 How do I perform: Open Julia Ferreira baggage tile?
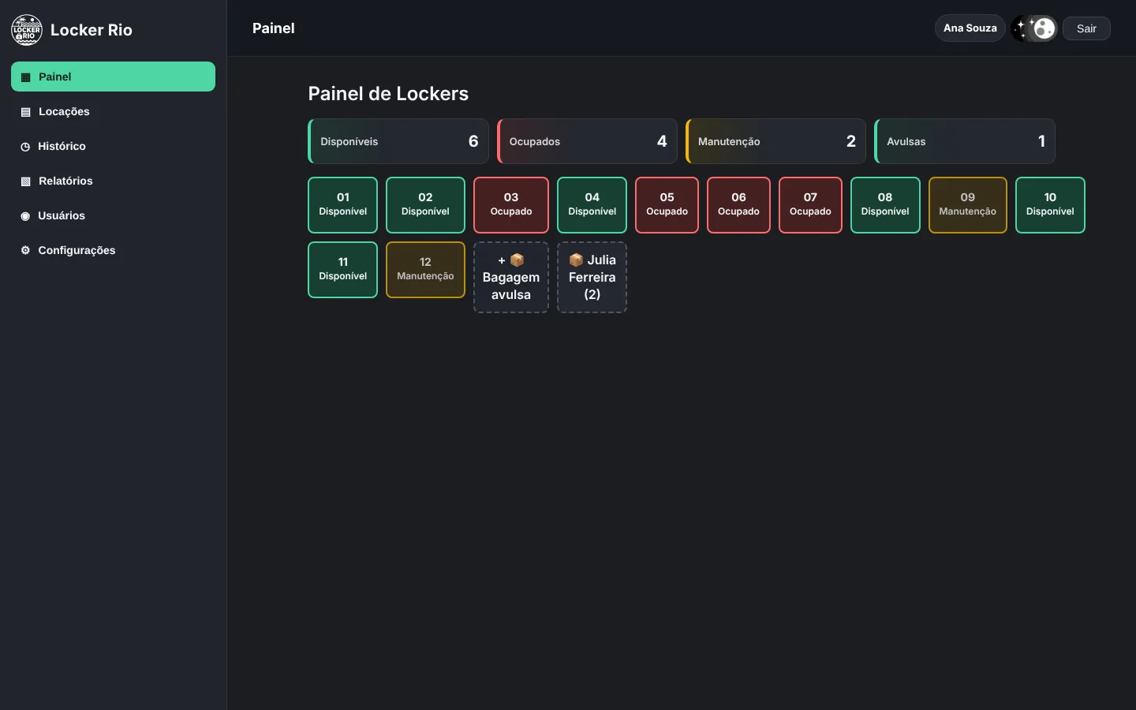[x=592, y=277]
